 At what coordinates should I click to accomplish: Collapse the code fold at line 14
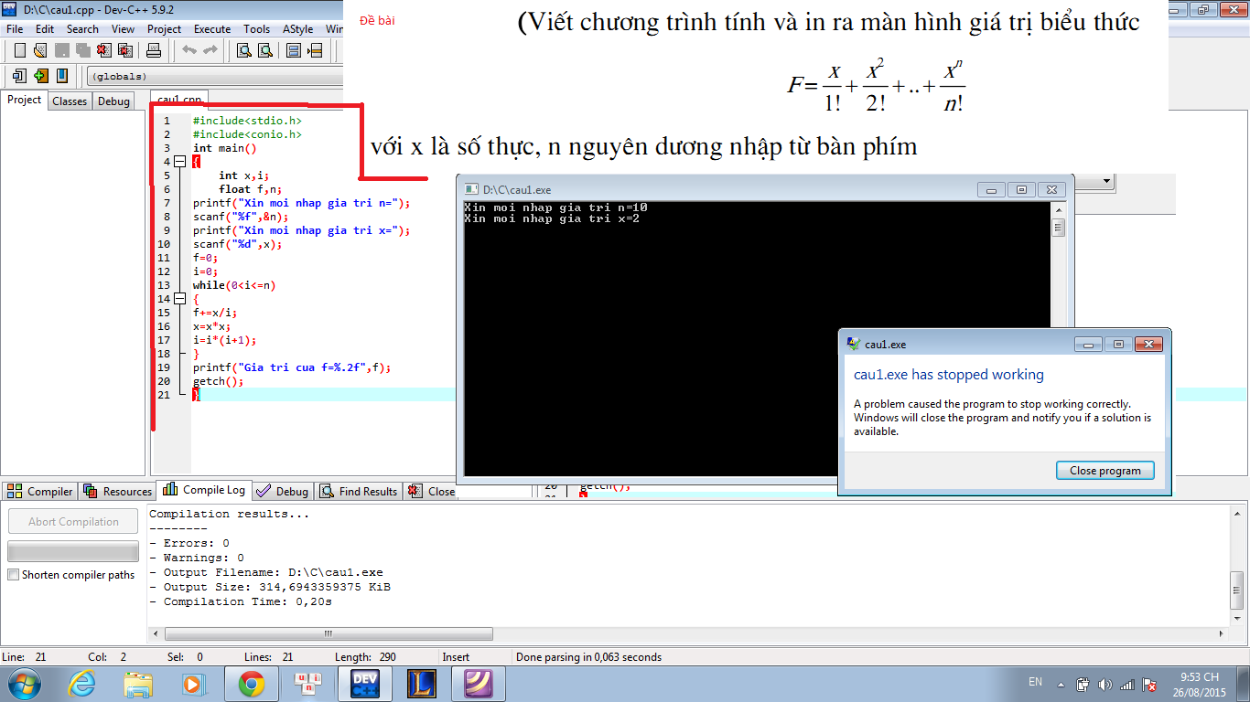(179, 299)
